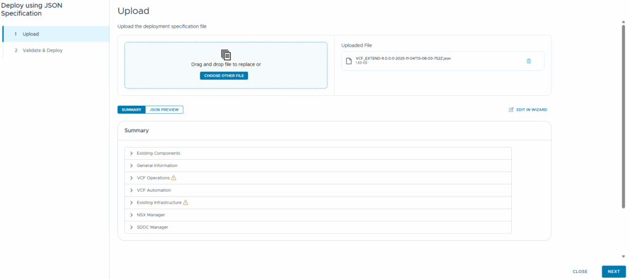The width and height of the screenshot is (630, 279).
Task: Expand the Existing Components section
Action: [318, 154]
